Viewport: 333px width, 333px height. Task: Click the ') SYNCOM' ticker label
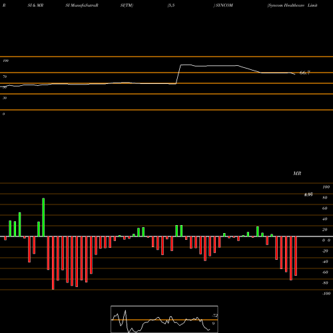click(x=223, y=5)
